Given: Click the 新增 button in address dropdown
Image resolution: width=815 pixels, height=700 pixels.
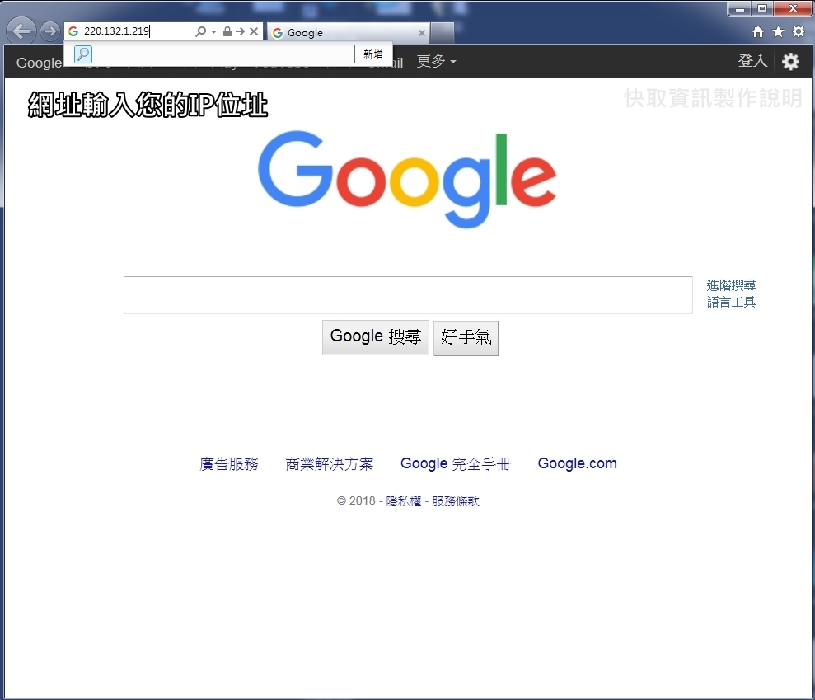Looking at the screenshot, I should click(x=372, y=54).
